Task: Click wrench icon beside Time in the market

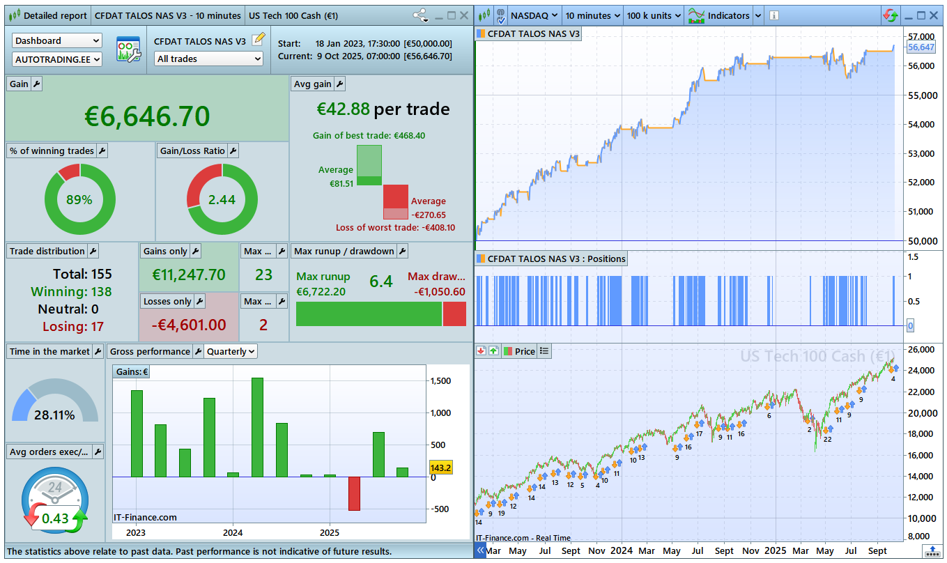Action: click(98, 351)
